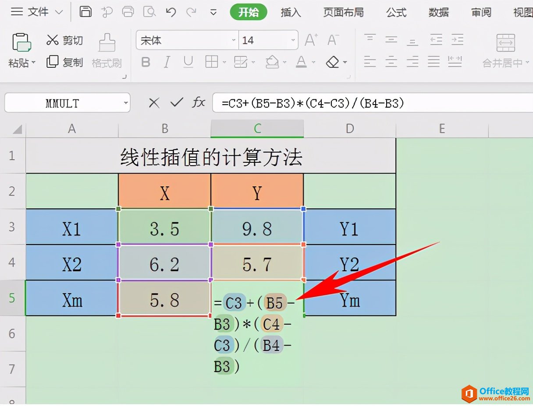Click the Save icon in quick toolbar
Viewport: 533px width, 406px height.
point(86,12)
